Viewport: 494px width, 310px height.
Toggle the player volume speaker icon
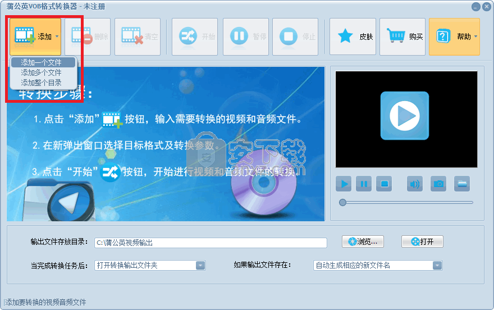tap(415, 184)
